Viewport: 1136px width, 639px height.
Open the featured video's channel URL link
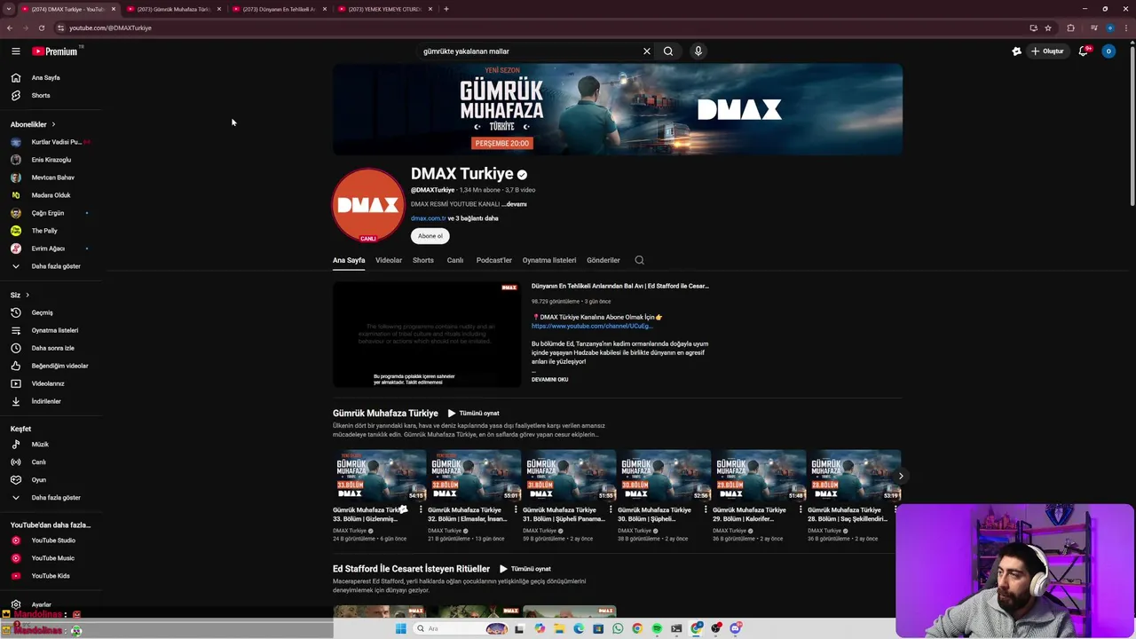[x=592, y=327]
